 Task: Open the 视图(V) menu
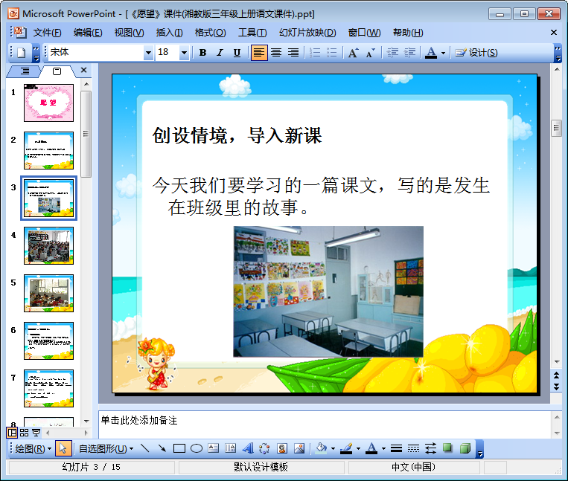click(129, 33)
